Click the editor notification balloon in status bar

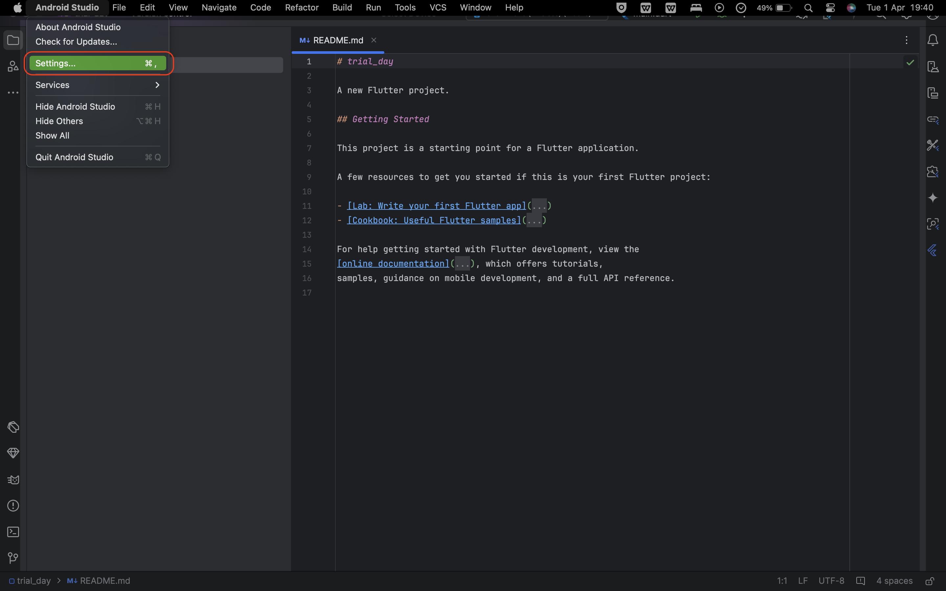[x=860, y=581]
